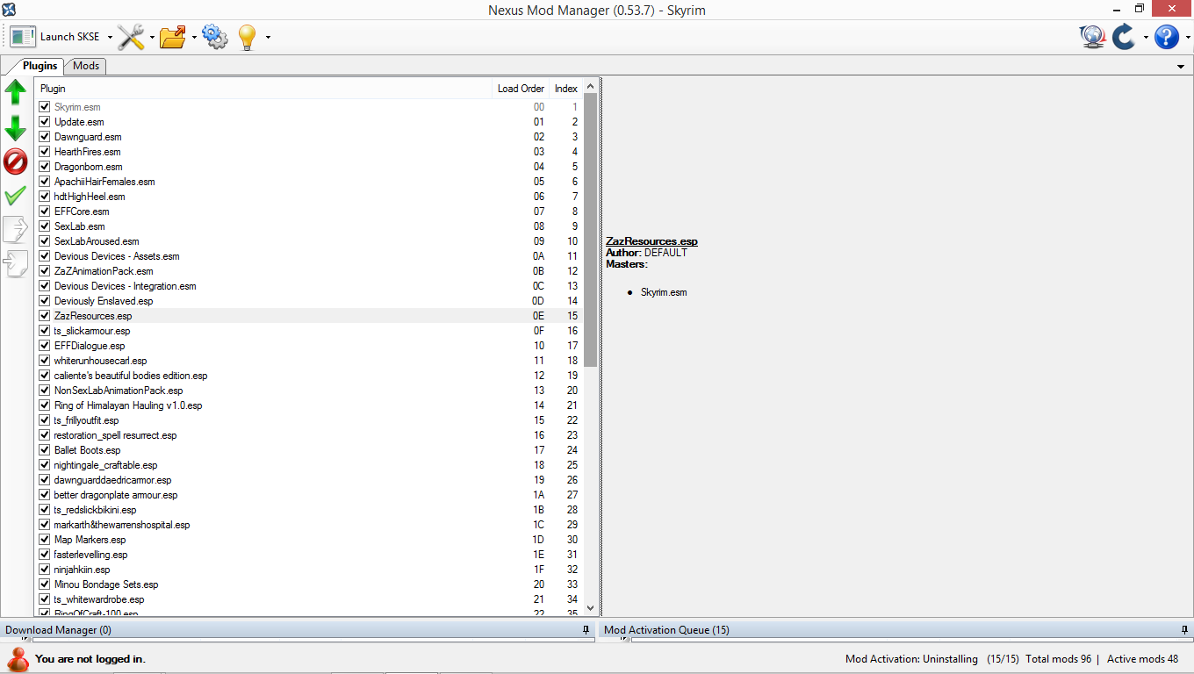The width and height of the screenshot is (1194, 674).
Task: Switch to the Mods tab
Action: (x=86, y=66)
